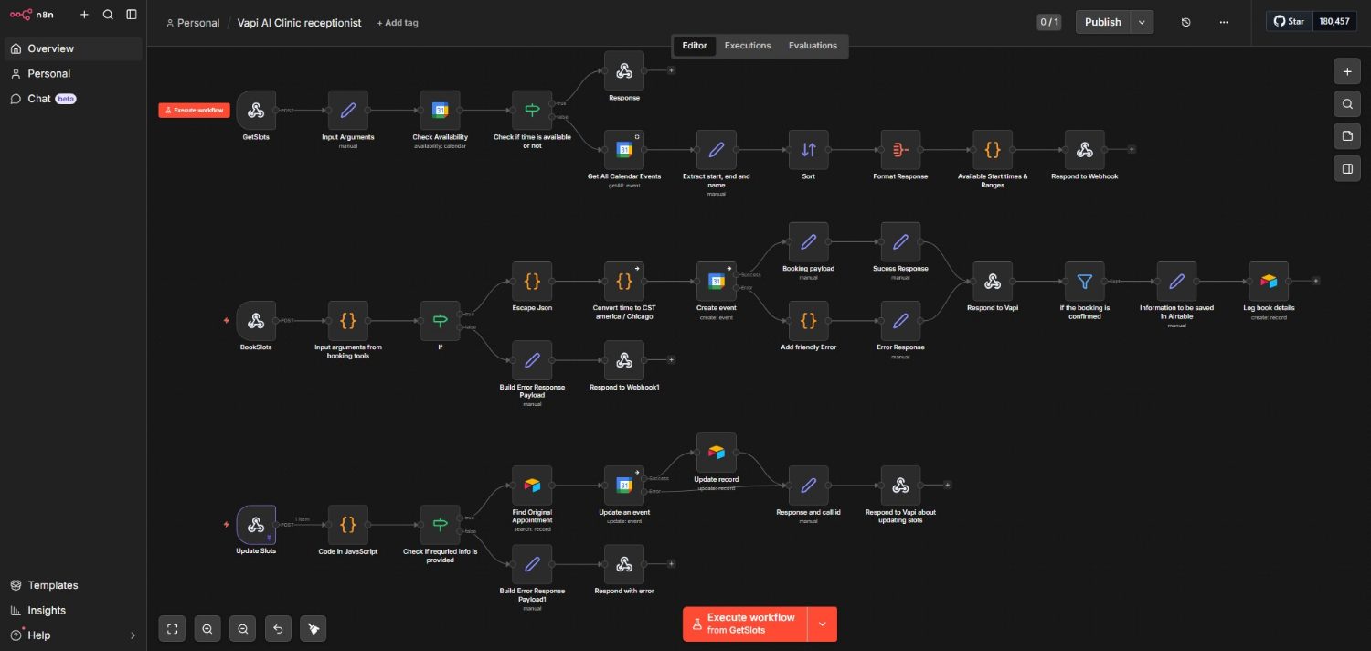Click Execute workflow from GetSlots button
Screen dimensions: 1371x651
[746, 624]
